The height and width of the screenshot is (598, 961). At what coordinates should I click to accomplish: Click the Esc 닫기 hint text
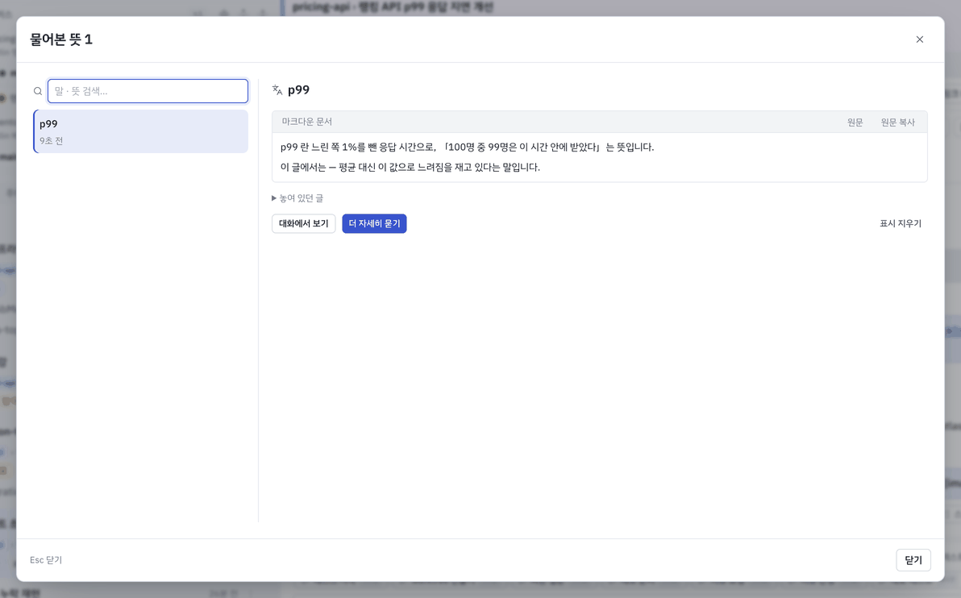(x=46, y=560)
